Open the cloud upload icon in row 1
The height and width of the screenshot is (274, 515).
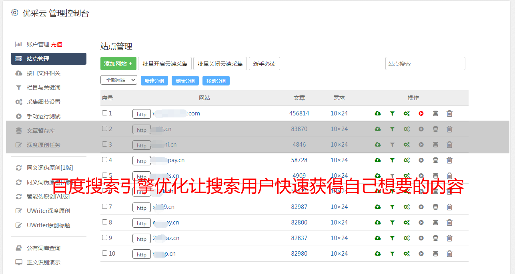[377, 113]
